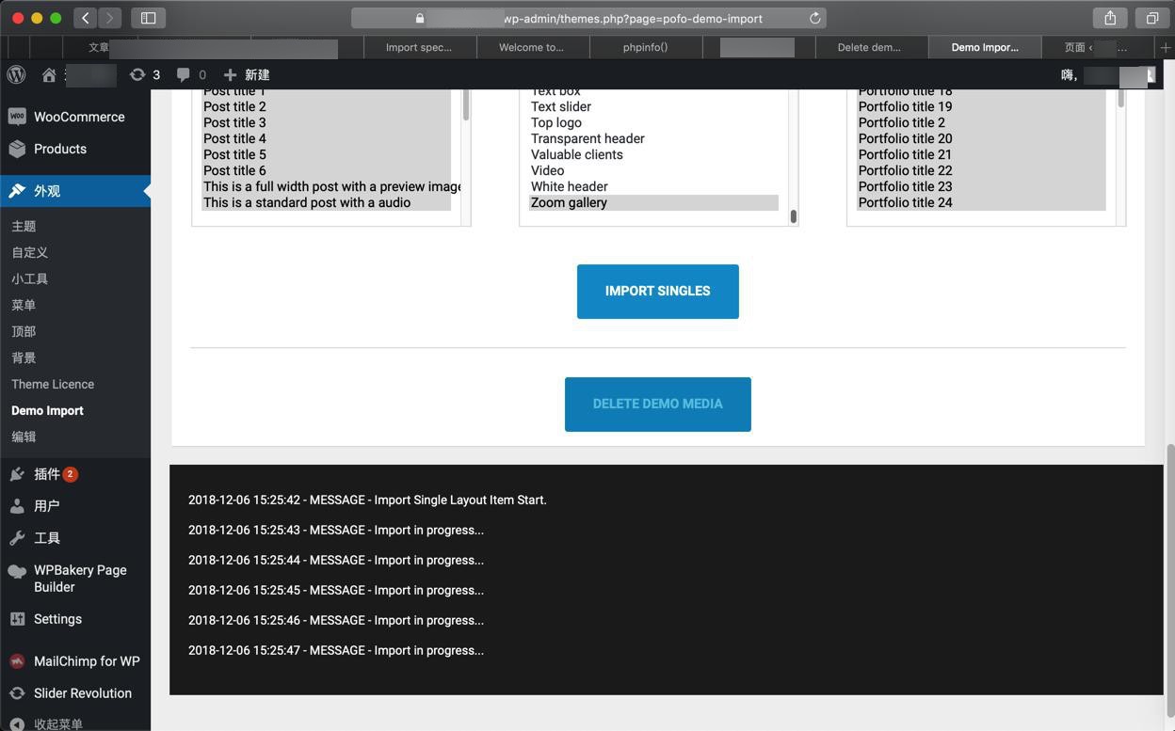The width and height of the screenshot is (1175, 731).
Task: Switch to the Import spec... tab
Action: click(419, 47)
